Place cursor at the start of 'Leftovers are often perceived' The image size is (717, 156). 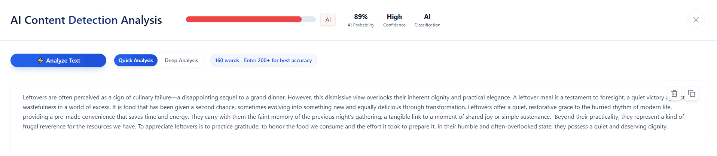click(x=23, y=98)
